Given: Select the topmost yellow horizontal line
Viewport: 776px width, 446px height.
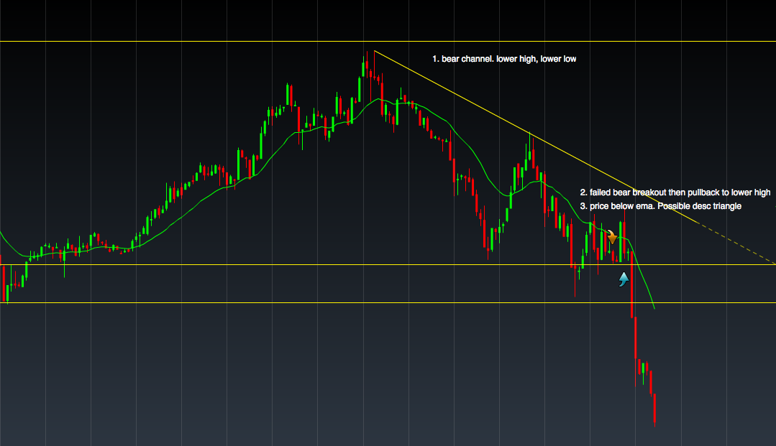Looking at the screenshot, I should (x=388, y=42).
